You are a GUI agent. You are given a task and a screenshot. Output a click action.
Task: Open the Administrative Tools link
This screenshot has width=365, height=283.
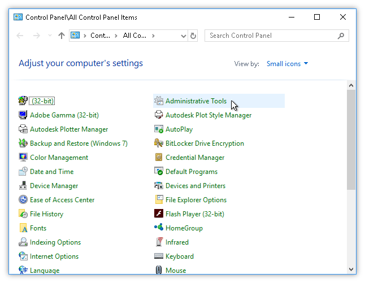pyautogui.click(x=195, y=101)
